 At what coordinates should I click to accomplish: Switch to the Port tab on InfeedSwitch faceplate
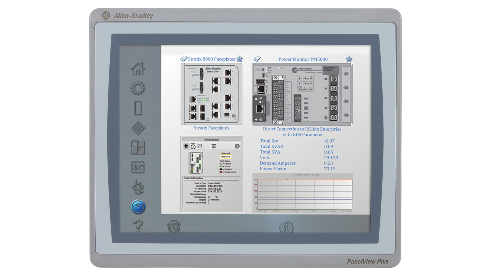pyautogui.click(x=193, y=146)
